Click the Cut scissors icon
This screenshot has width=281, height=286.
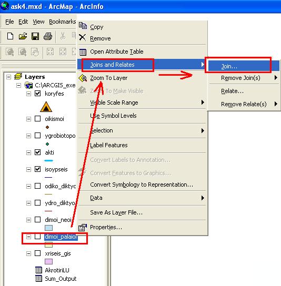point(63,36)
